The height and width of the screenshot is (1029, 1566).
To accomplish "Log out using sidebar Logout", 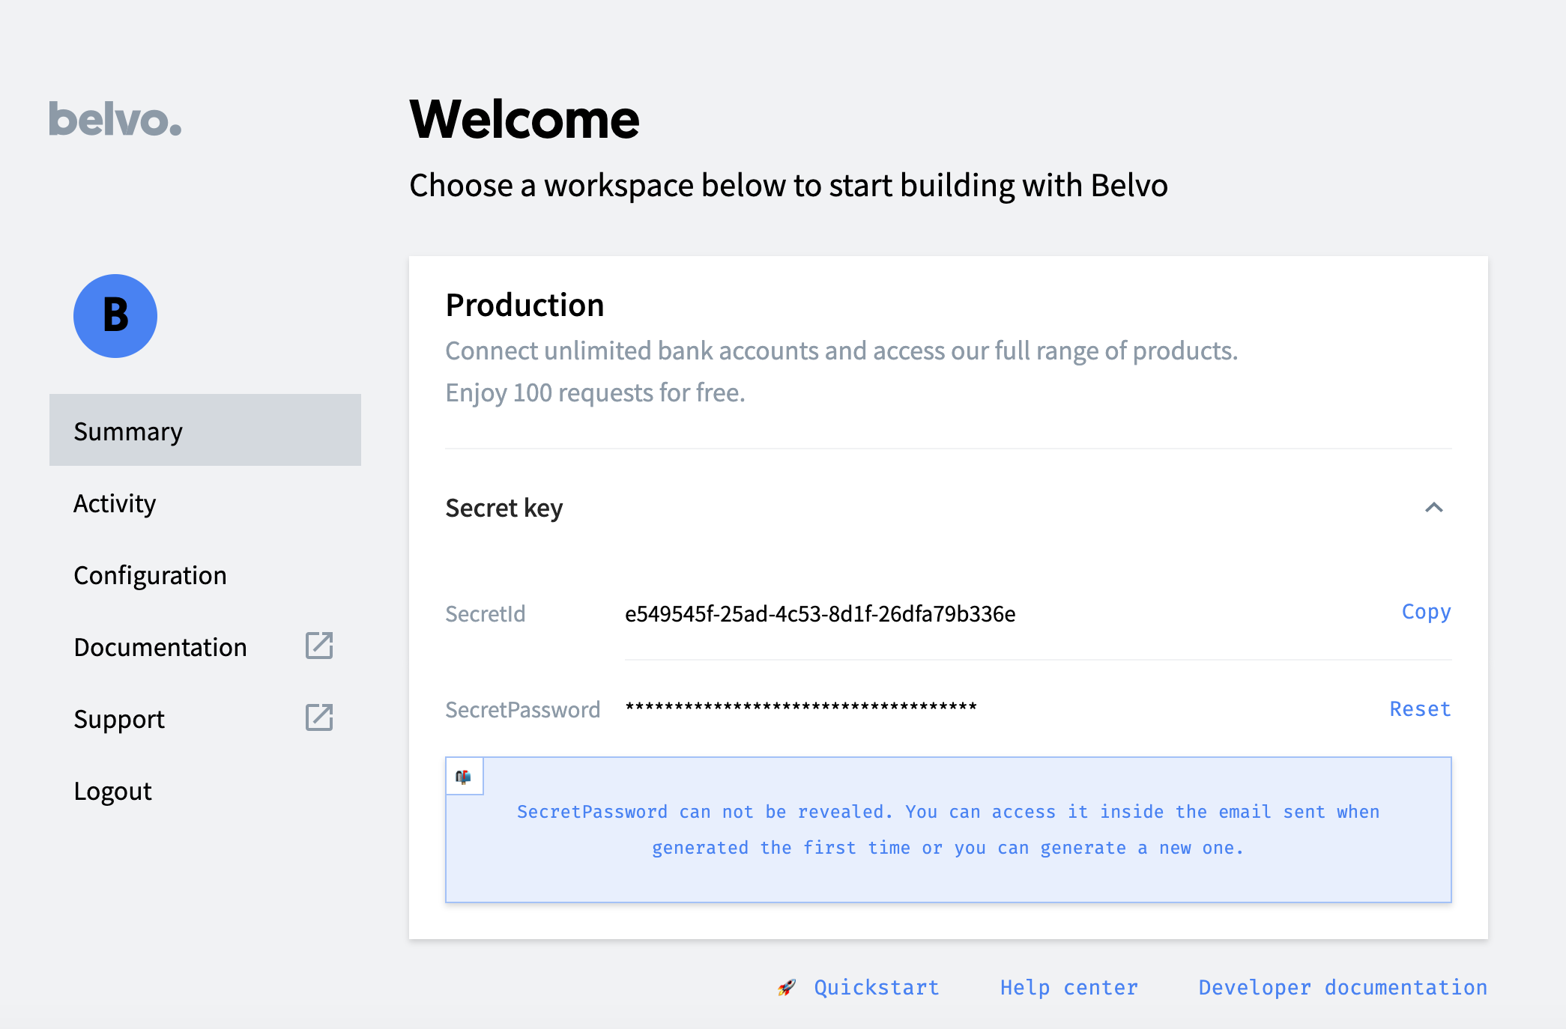I will [x=112, y=791].
